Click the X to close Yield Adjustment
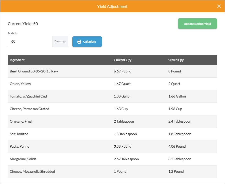The width and height of the screenshot is (225, 184). click(x=219, y=6)
